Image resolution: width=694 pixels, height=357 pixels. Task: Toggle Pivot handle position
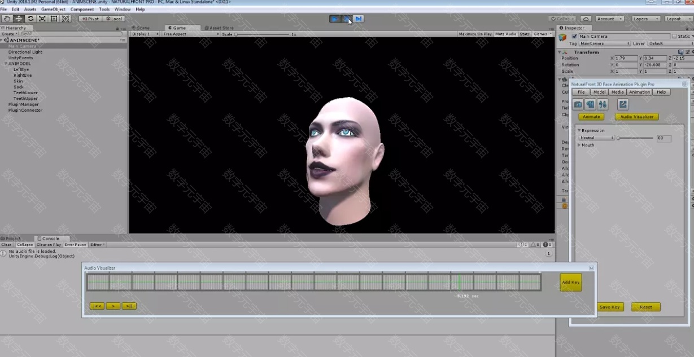(90, 19)
